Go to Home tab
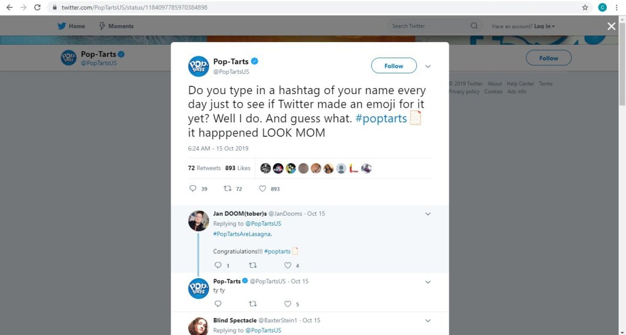Screen dimensions: 626x335 tap(71, 26)
